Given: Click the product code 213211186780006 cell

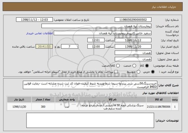Looking at the screenshot, I should [159, 107].
